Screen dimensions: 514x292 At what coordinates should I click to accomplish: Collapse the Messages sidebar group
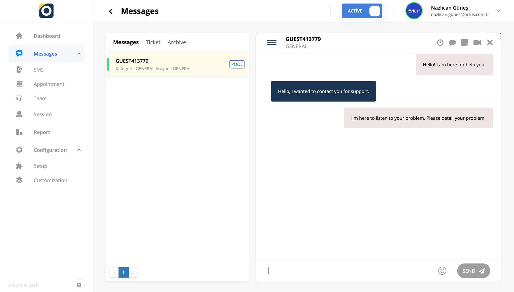79,54
